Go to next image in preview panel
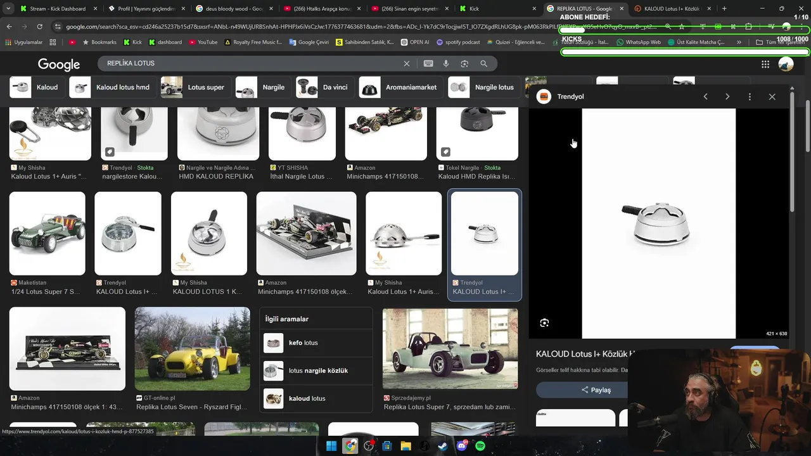The height and width of the screenshot is (456, 811). click(x=727, y=97)
